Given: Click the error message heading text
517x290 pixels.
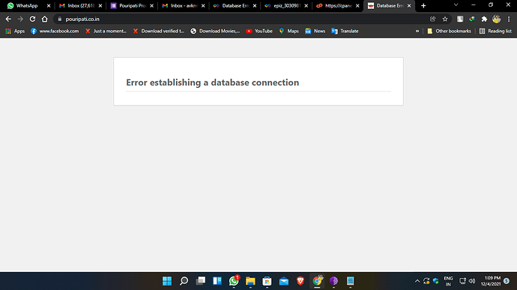Looking at the screenshot, I should pos(212,82).
